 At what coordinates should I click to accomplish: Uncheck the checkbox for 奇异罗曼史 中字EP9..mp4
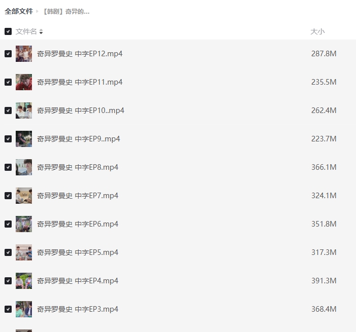[8, 139]
